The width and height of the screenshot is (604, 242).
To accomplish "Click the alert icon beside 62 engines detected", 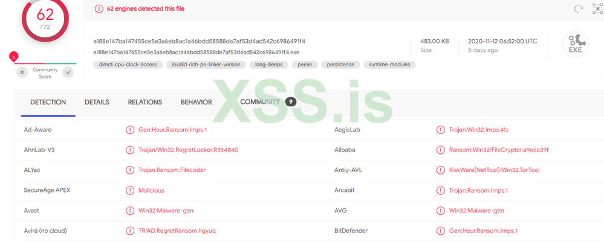I will (99, 8).
